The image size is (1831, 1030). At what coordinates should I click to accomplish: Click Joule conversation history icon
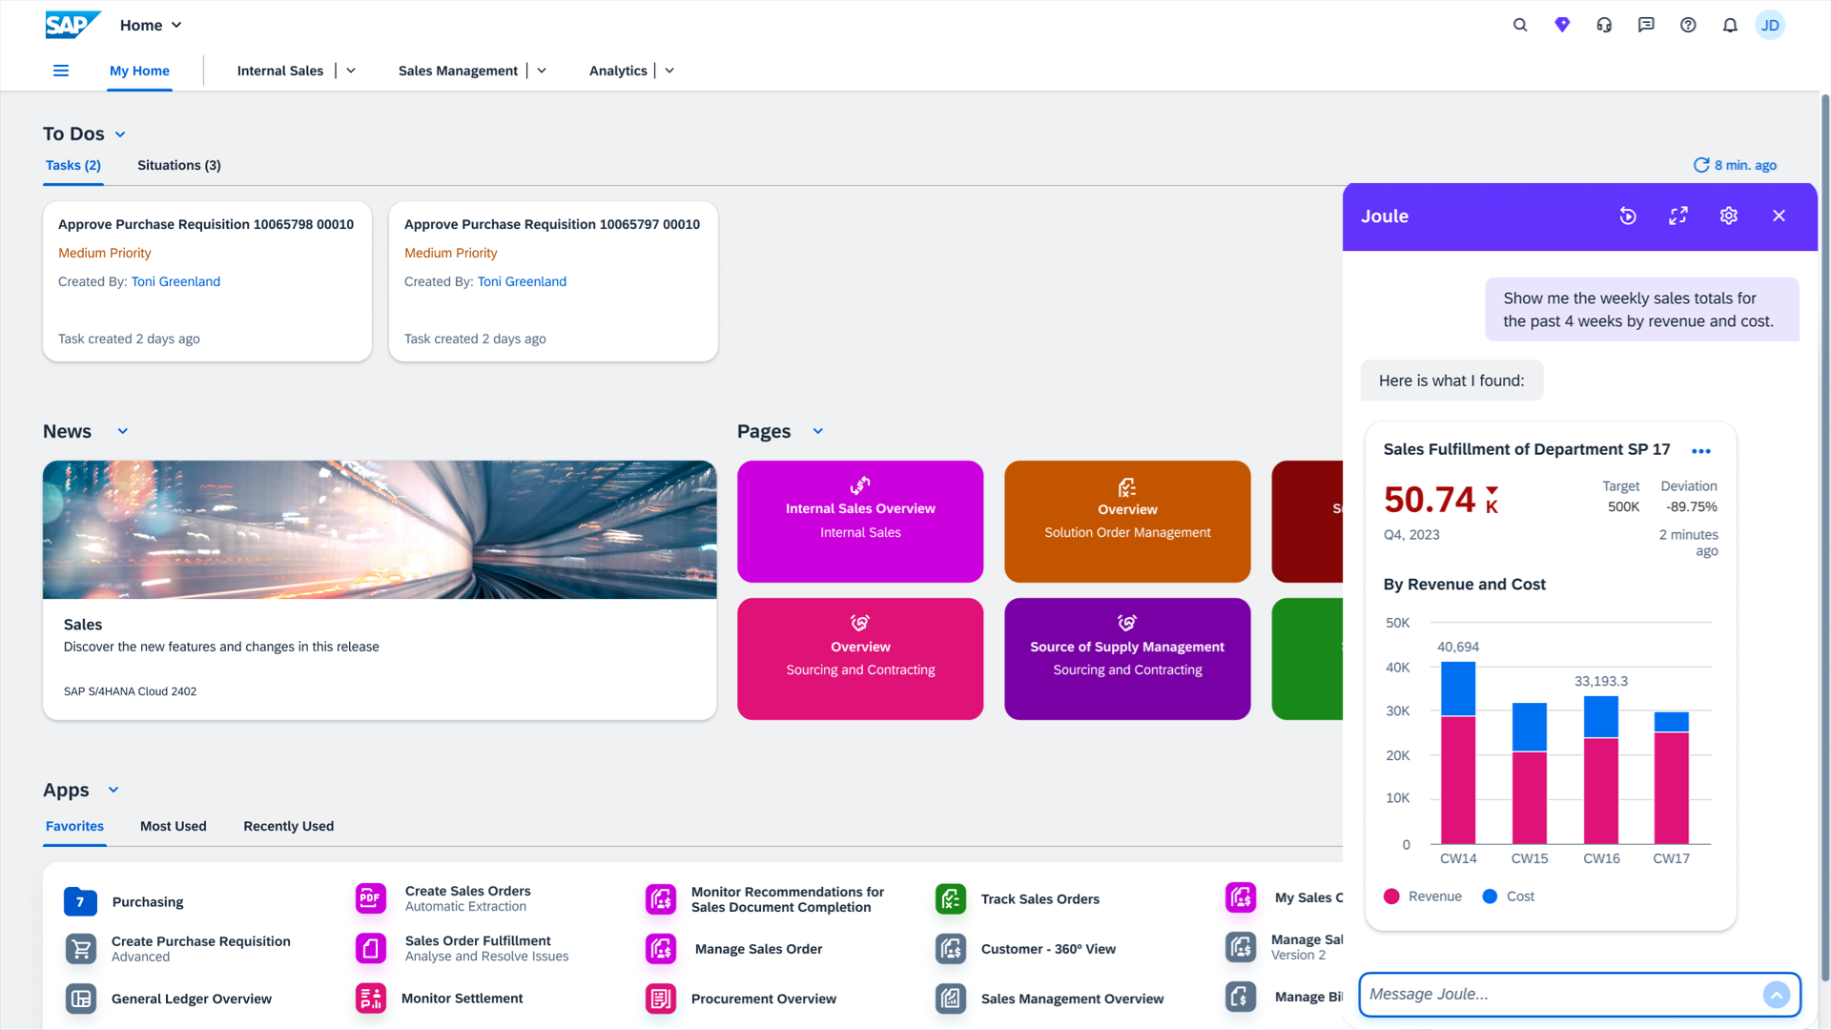pos(1628,216)
